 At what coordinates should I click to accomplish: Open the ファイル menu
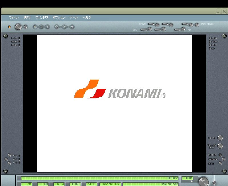14,17
